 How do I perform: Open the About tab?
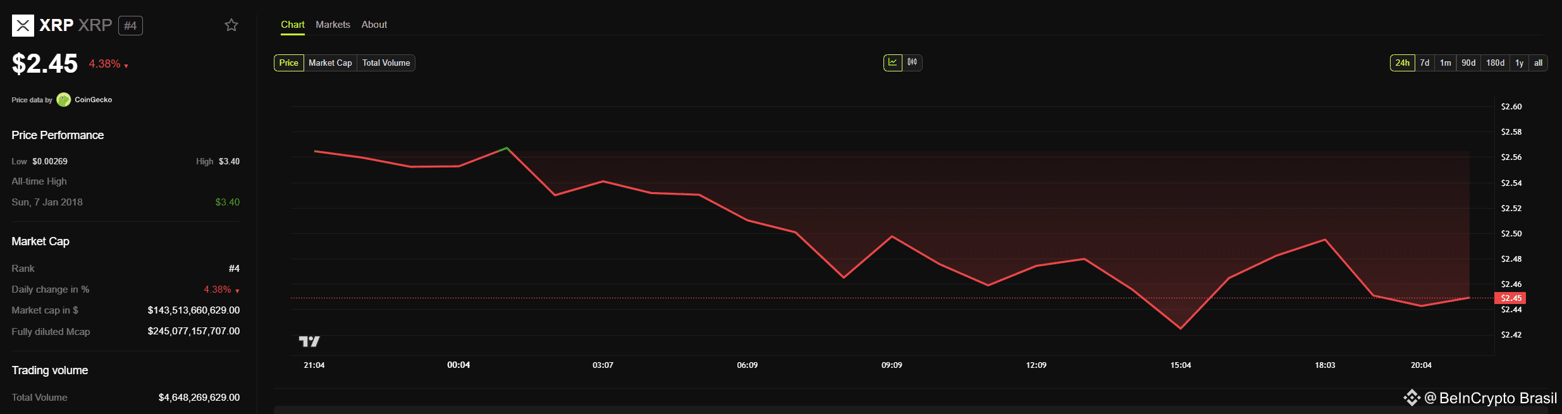point(374,25)
